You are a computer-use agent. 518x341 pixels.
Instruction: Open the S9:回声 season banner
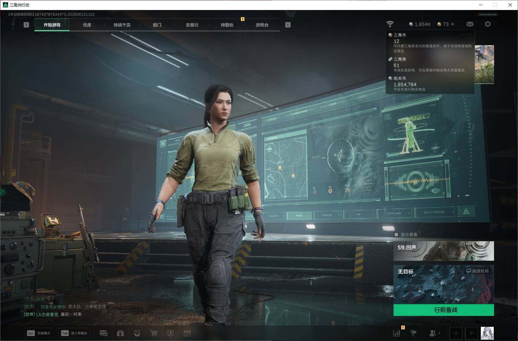click(x=444, y=251)
